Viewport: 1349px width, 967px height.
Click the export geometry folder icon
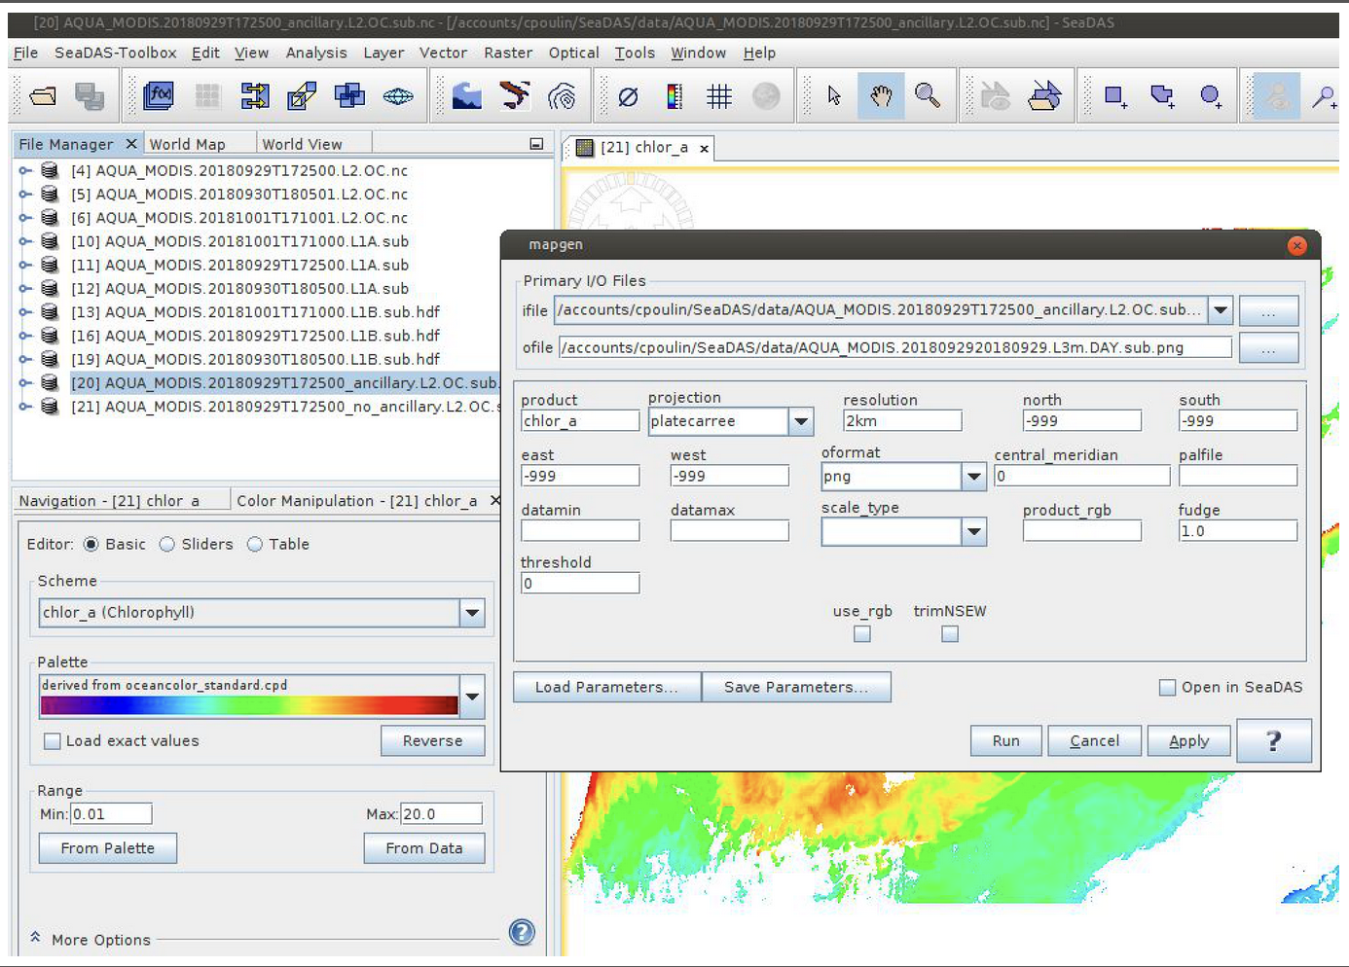1044,95
